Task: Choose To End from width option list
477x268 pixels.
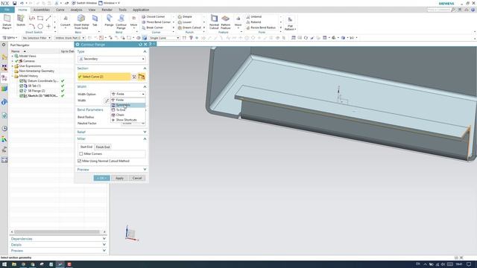Action: coord(127,110)
